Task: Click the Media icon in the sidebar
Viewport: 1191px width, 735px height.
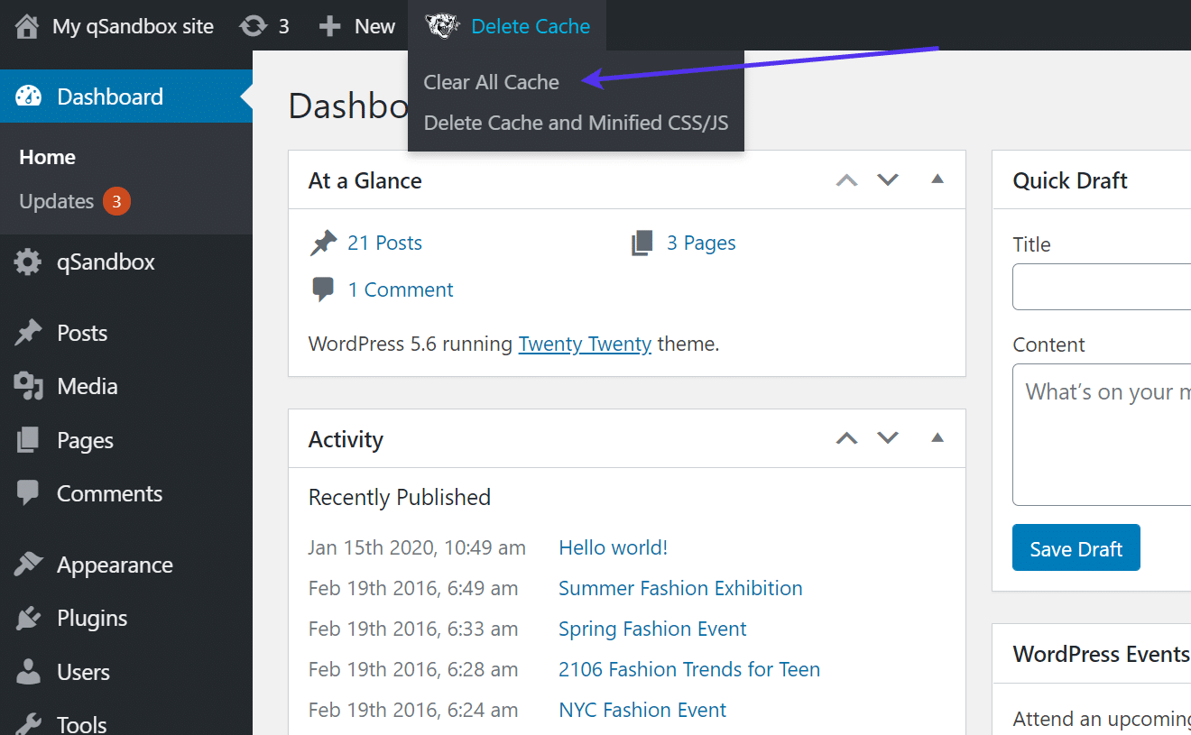Action: point(27,385)
